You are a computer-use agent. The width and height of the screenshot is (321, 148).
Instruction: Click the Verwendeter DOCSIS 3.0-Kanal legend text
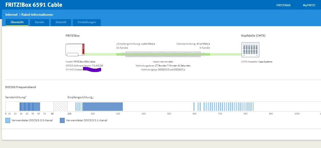[32, 120]
